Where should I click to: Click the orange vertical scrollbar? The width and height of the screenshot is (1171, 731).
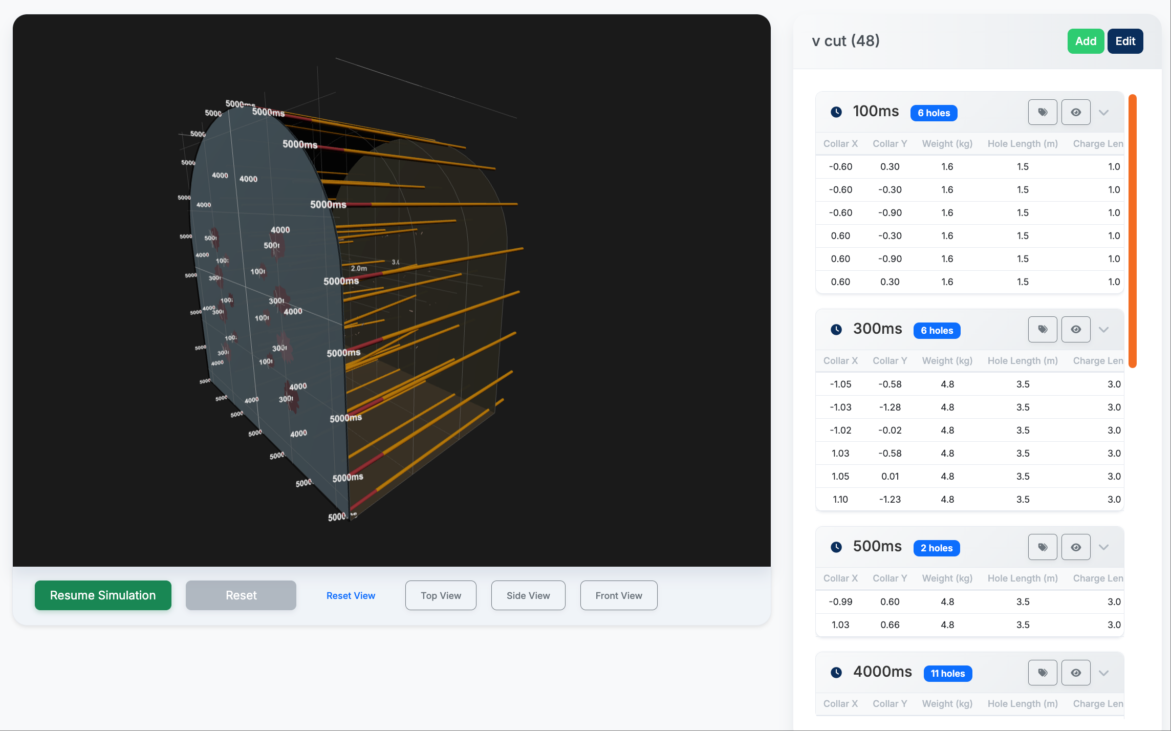[x=1133, y=230]
